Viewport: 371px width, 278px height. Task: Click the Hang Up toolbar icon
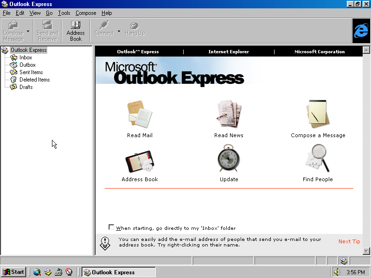(134, 25)
